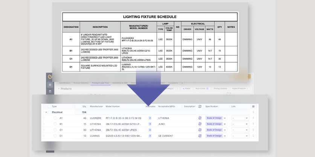This screenshot has width=315, height=157.
Task: Sort by Manufacturer column header
Action: [x=96, y=106]
